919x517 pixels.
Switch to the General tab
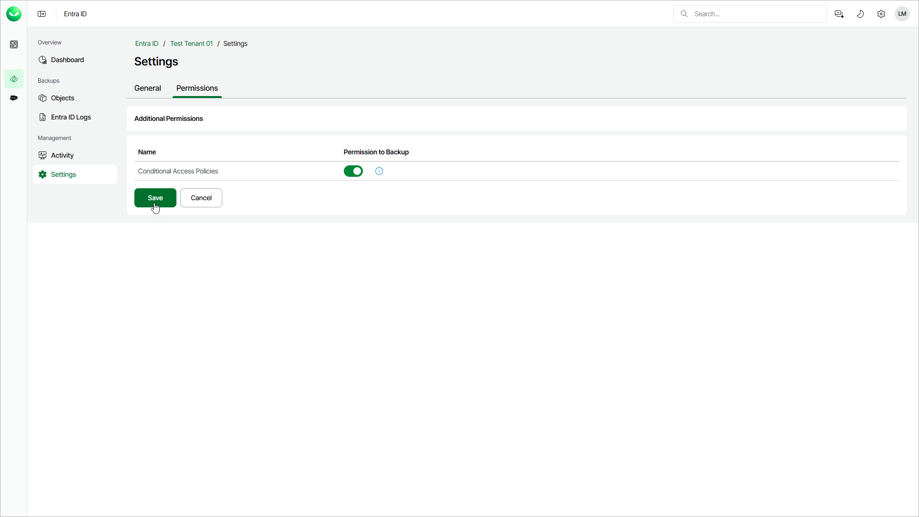pos(148,88)
